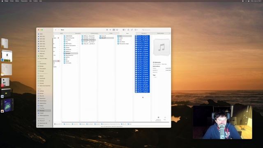
Task: Expand the Native Instruments folder chevron
Action: 77,46
